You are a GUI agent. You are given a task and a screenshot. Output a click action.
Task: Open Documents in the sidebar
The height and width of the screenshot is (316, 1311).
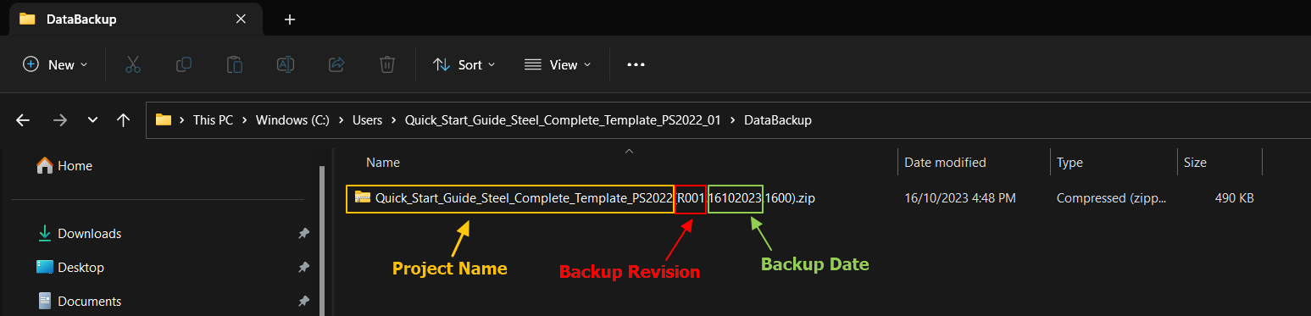(89, 301)
